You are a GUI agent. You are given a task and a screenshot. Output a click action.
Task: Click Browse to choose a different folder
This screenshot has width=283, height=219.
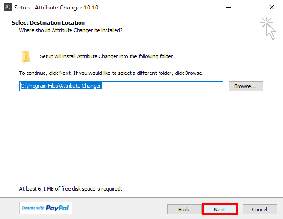coord(246,86)
